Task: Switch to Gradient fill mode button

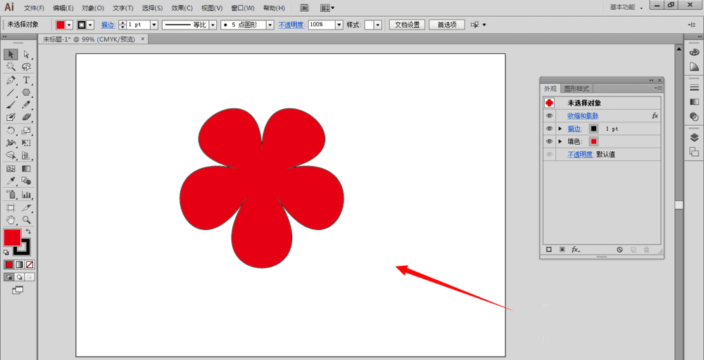Action: click(19, 264)
